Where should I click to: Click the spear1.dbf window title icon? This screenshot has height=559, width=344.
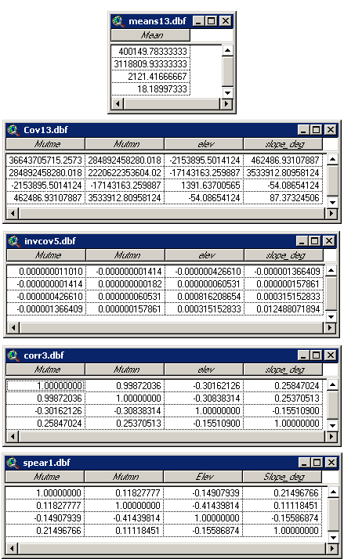click(x=13, y=463)
